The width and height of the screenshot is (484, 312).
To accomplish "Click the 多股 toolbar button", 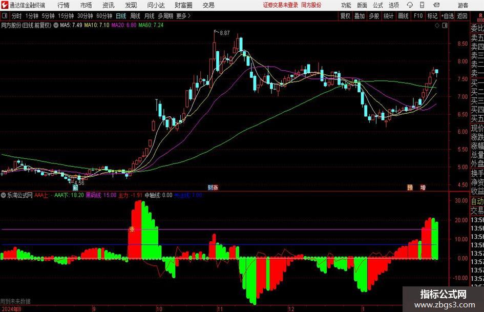I will 374,16.
